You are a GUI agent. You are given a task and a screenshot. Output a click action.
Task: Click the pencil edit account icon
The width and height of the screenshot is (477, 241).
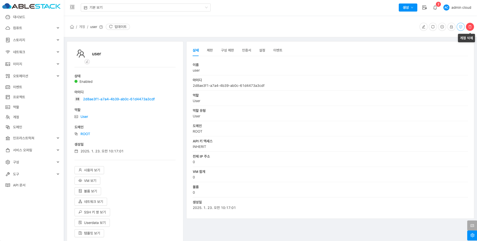coord(424,27)
